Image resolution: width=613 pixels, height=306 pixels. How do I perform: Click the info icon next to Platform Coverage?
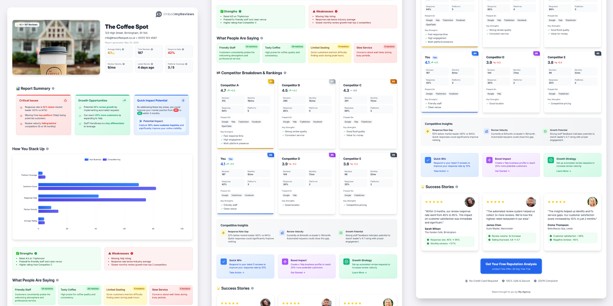tap(186, 64)
